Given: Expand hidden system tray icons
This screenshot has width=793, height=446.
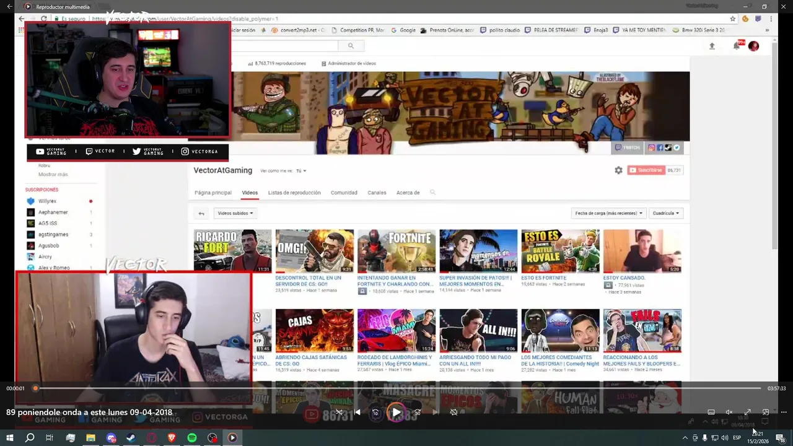Looking at the screenshot, I should [685, 438].
